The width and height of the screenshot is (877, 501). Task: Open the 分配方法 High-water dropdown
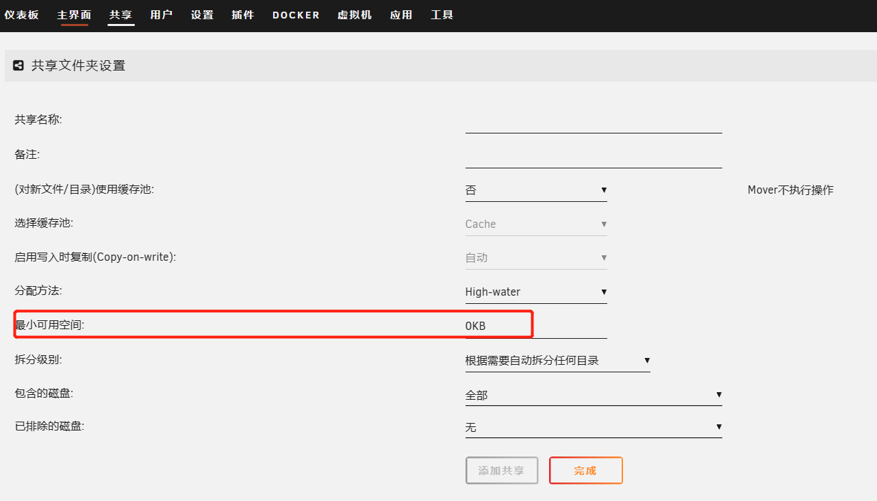pos(535,292)
